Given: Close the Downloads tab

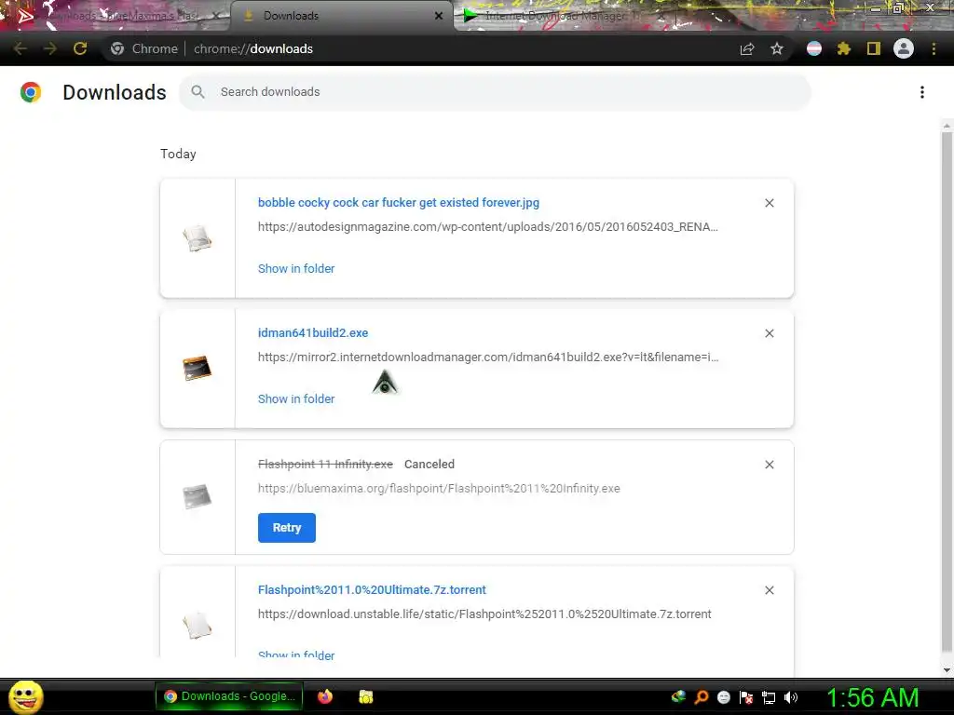Looking at the screenshot, I should click(x=439, y=16).
